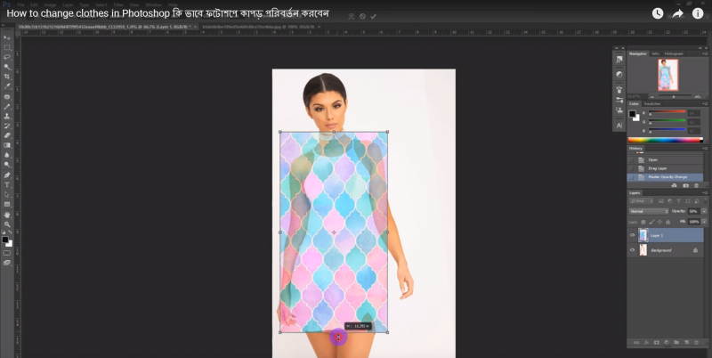Select the Gradient tool
Viewport: 712px width, 358px height.
pos(7,145)
